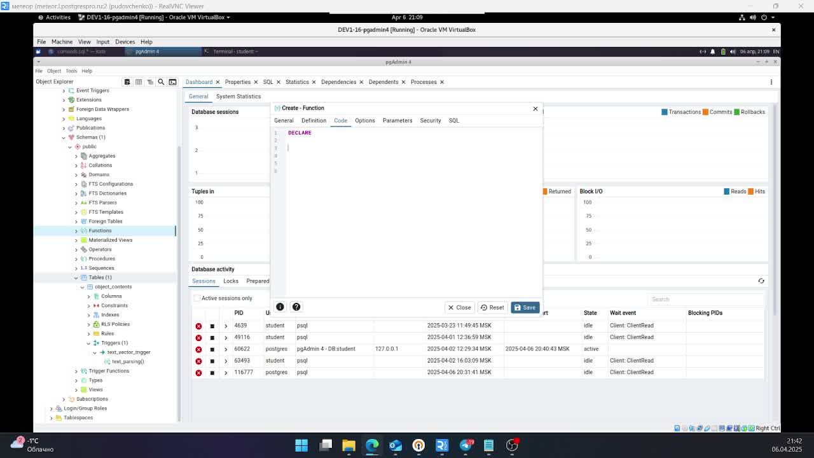Collapse the public schema node
This screenshot has height=458, width=814.
click(70, 147)
